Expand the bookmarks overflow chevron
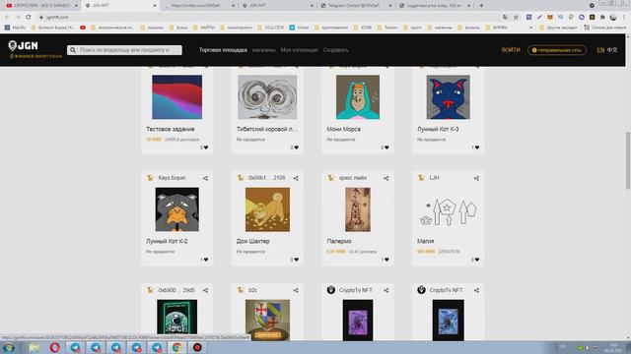 530,28
